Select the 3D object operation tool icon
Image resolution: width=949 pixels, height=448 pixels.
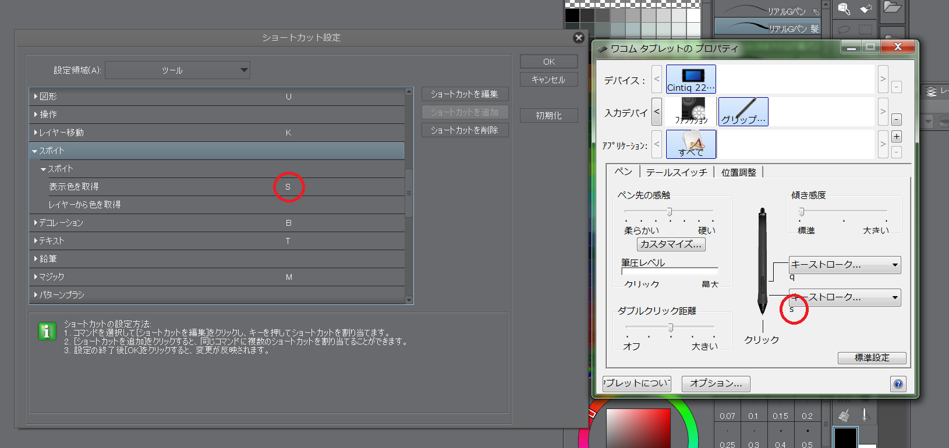tap(844, 8)
